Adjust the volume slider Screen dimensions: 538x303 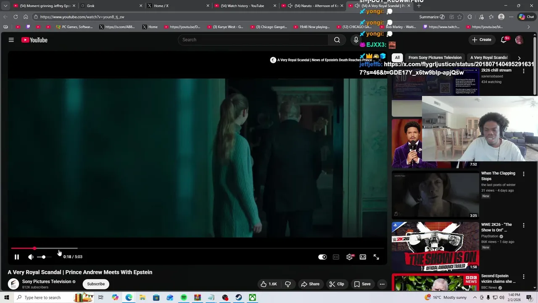click(x=44, y=257)
